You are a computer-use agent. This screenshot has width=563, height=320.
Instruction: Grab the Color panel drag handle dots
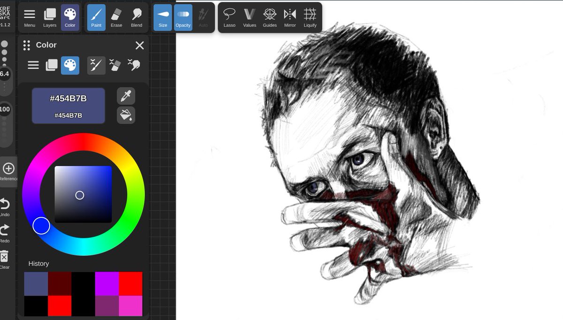27,45
